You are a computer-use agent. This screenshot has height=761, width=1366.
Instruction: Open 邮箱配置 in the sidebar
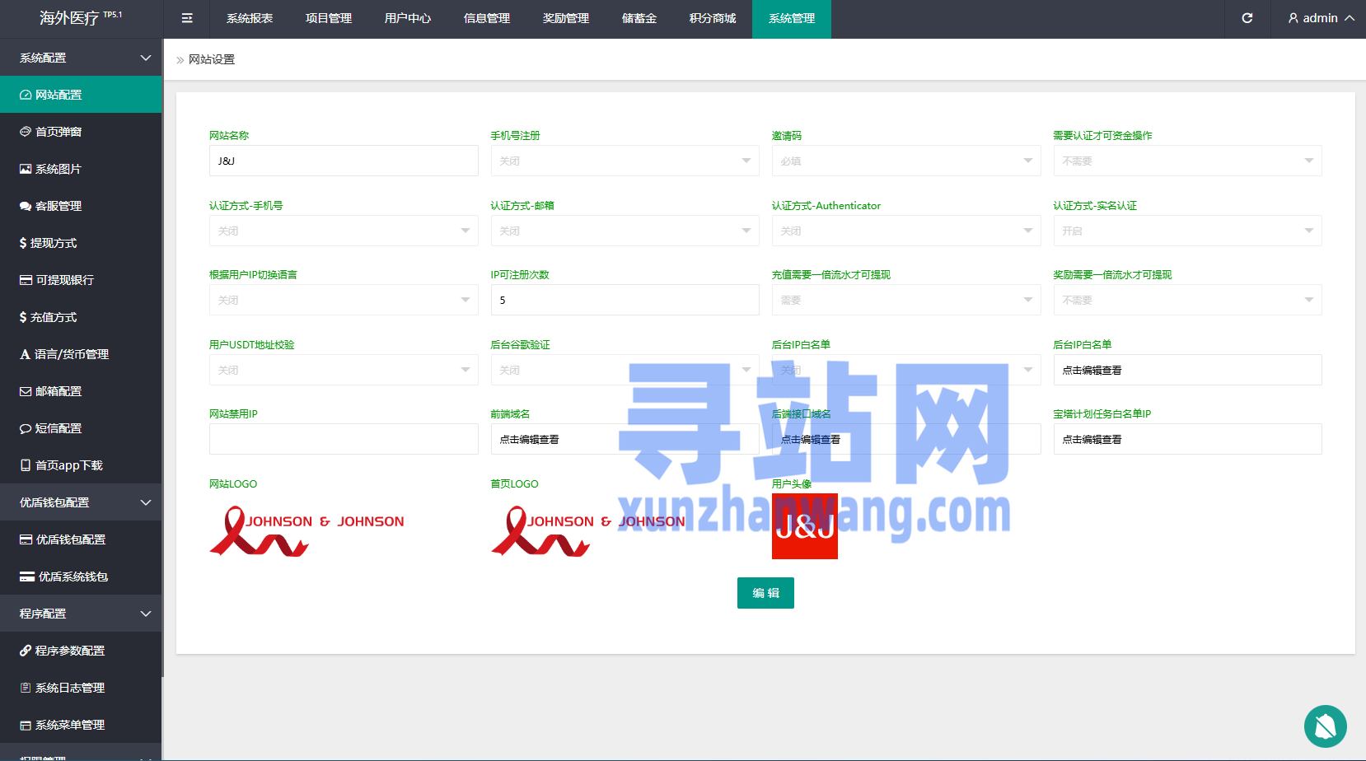click(81, 391)
